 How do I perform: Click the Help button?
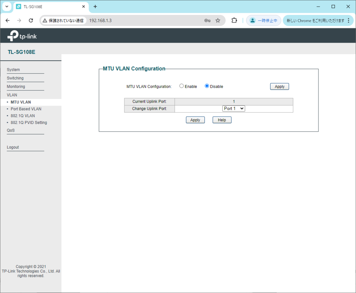click(222, 120)
